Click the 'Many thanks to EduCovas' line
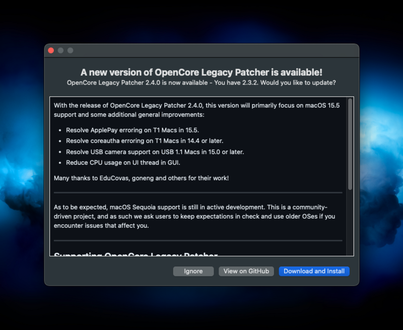This screenshot has width=403, height=330. coord(141,178)
